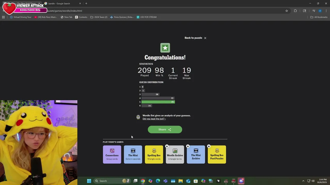Open the Connections game card

112,154
